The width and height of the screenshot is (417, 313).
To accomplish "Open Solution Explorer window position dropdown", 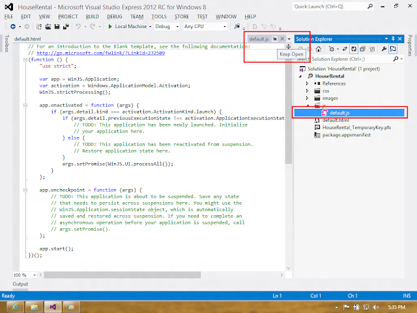I will [x=386, y=39].
